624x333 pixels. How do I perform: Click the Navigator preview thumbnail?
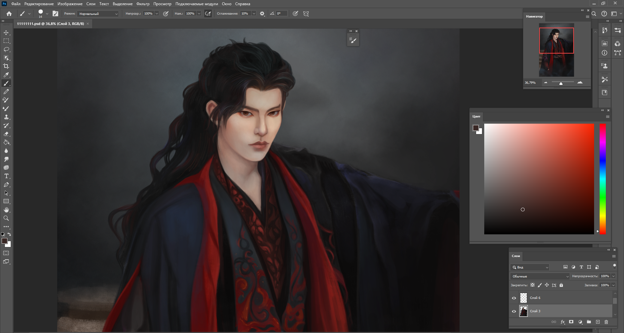click(556, 50)
